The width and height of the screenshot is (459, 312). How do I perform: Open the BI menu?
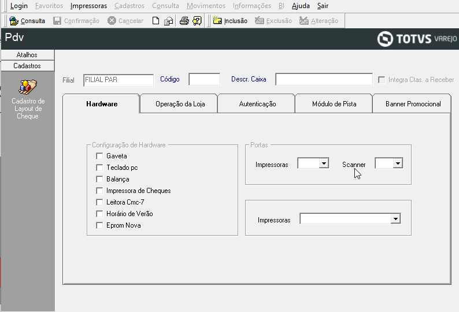point(282,6)
